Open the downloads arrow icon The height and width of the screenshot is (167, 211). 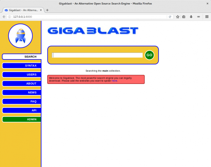(x=191, y=17)
